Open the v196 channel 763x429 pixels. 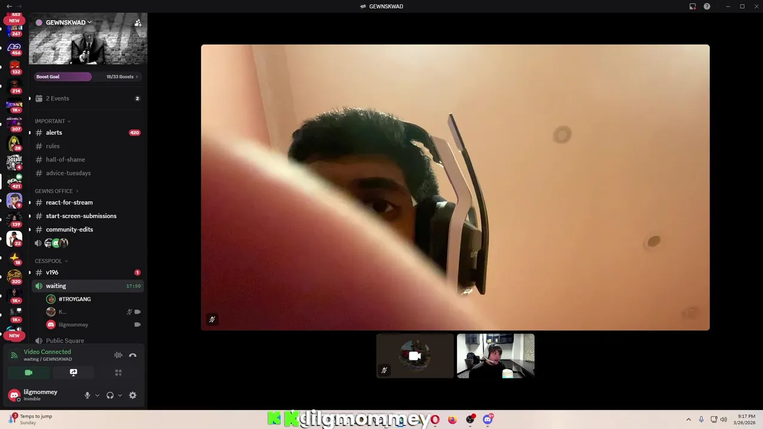(x=87, y=272)
